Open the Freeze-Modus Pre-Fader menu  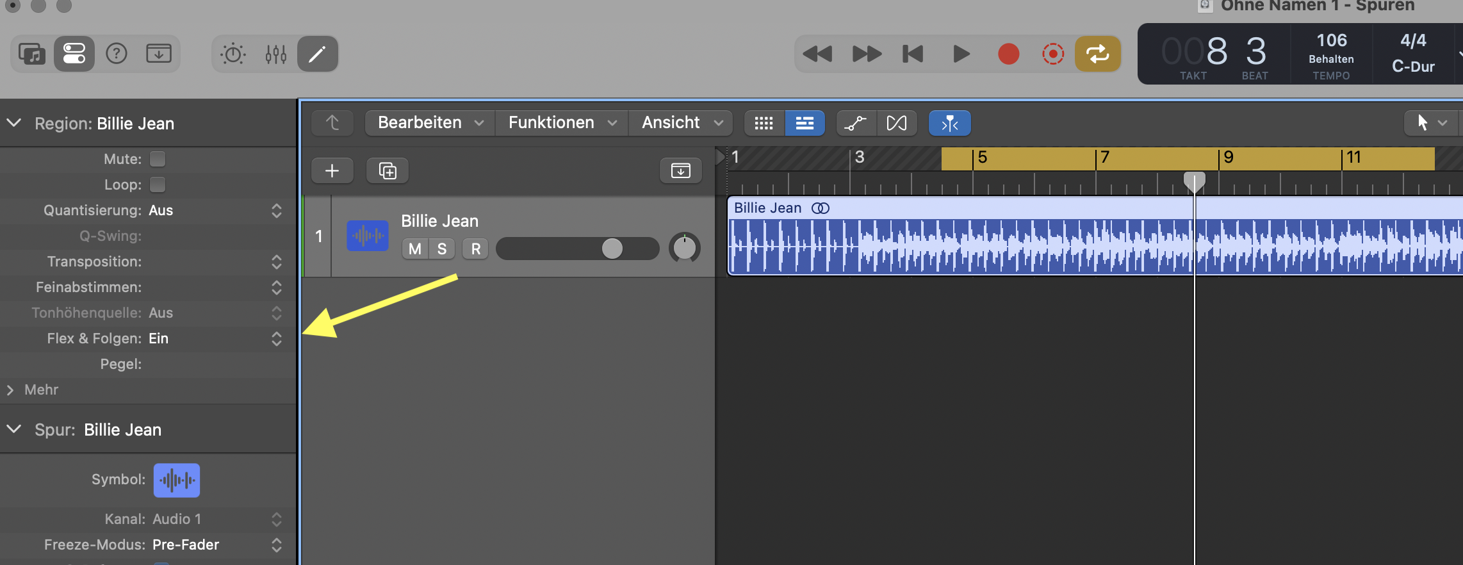(x=276, y=545)
